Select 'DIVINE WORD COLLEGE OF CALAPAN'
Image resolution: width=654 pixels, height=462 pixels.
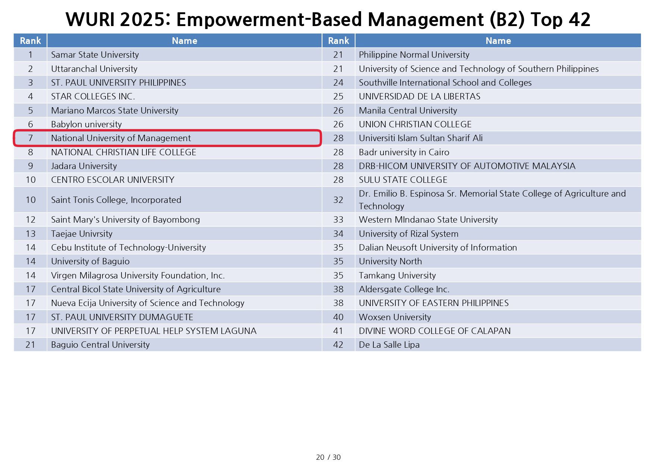(x=435, y=331)
